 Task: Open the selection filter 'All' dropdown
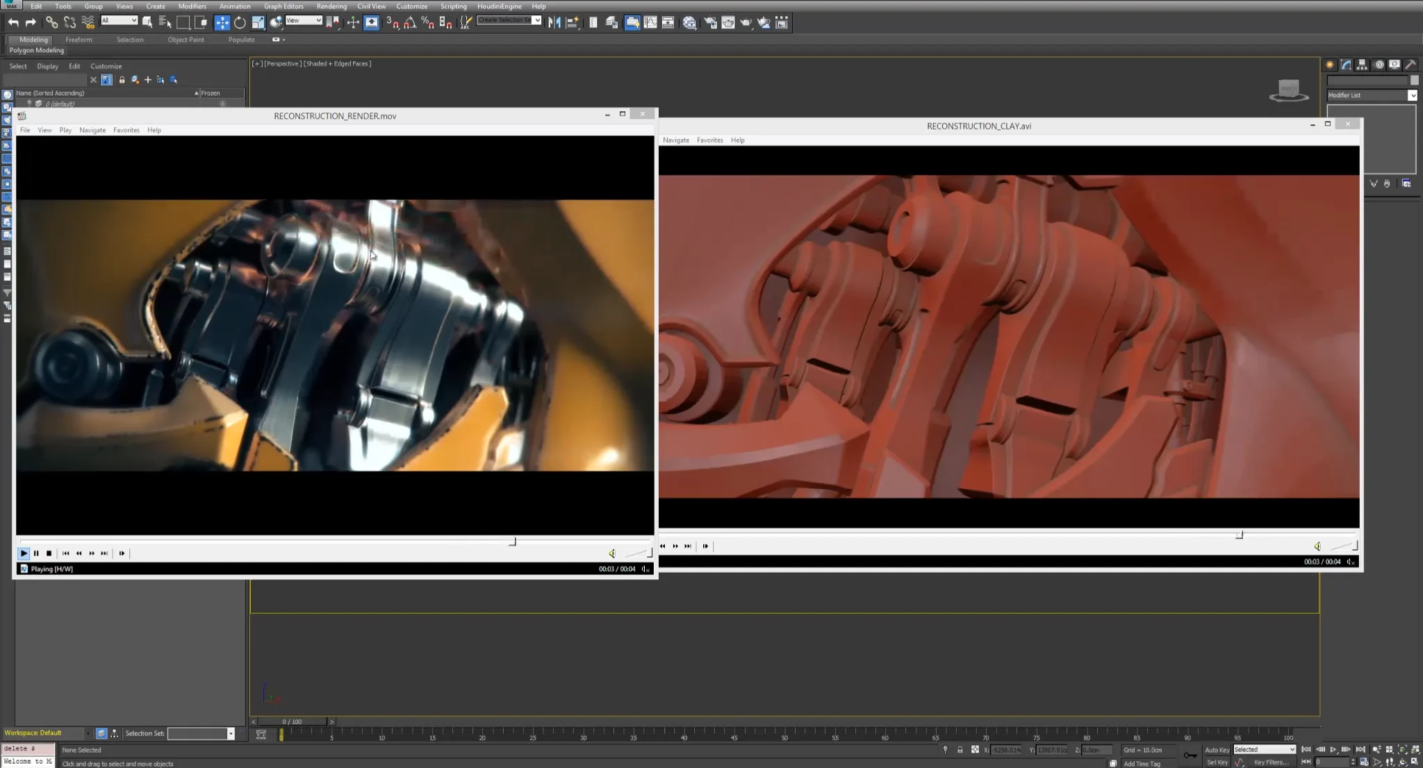tap(120, 20)
